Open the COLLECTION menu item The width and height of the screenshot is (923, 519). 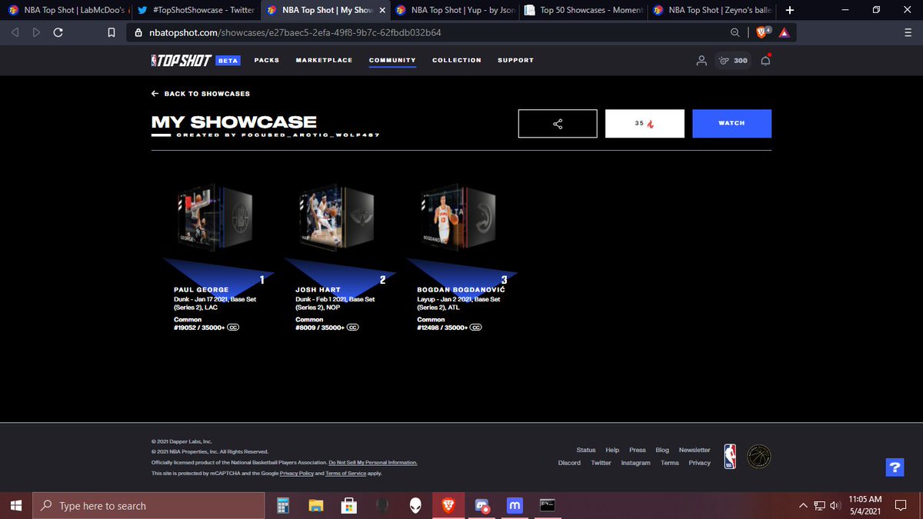tap(456, 60)
